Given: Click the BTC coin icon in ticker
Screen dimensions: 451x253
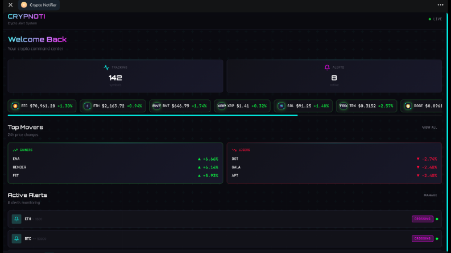Looking at the screenshot, I should coord(15,106).
